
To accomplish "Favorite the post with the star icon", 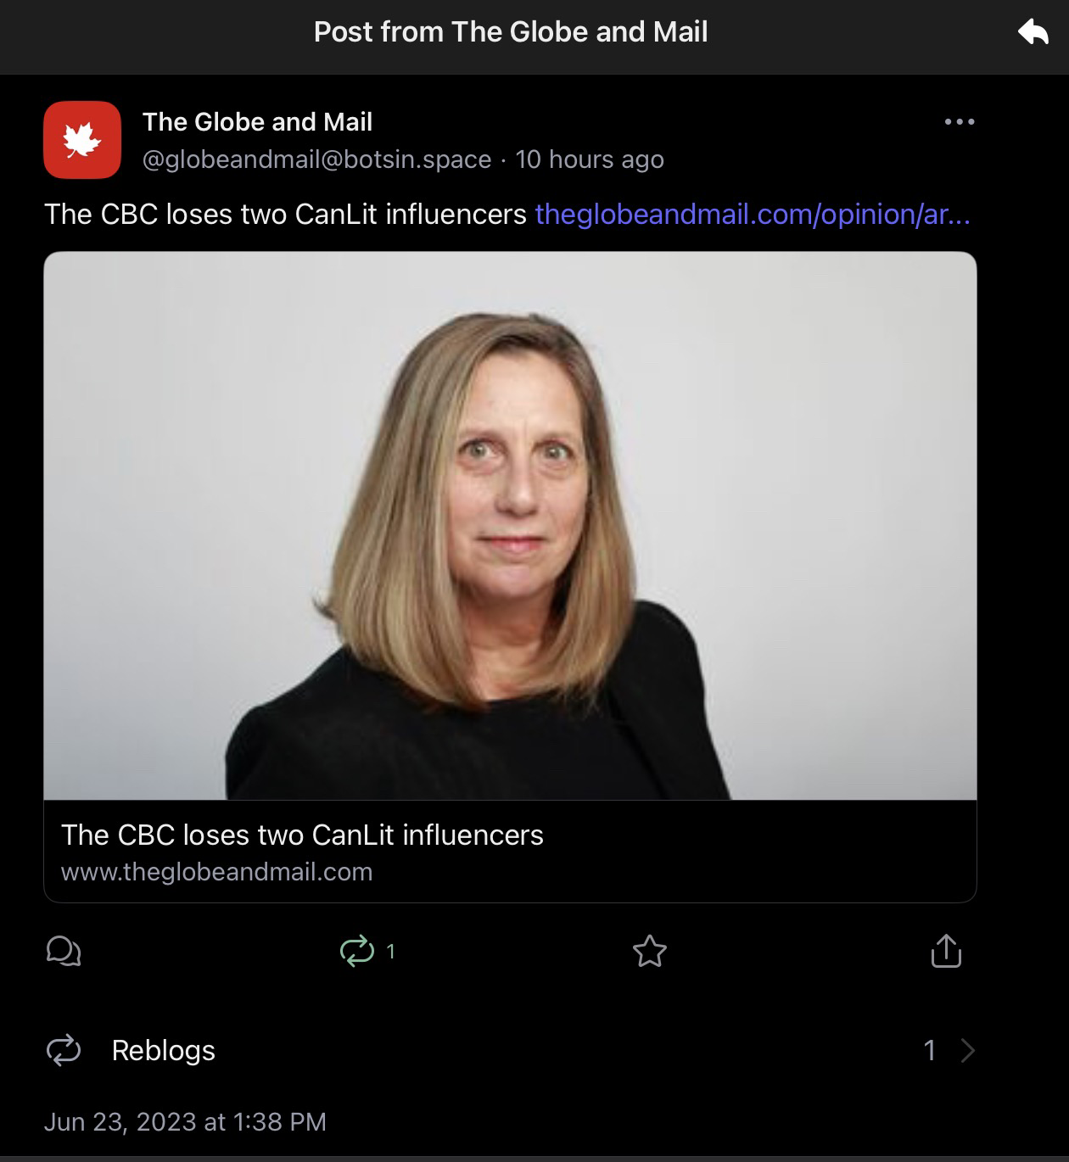I will pyautogui.click(x=650, y=951).
